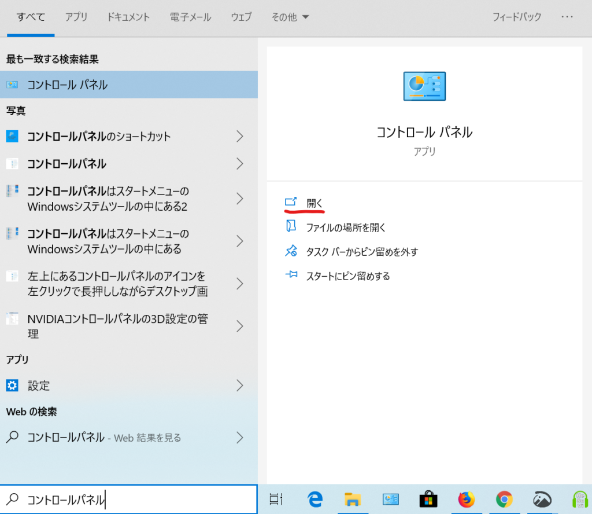
Task: Click 開く to open Control Panel
Action: coord(313,203)
